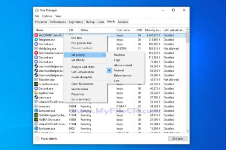Set priority to High
Image resolution: width=226 pixels, height=150 pixels.
126,60
